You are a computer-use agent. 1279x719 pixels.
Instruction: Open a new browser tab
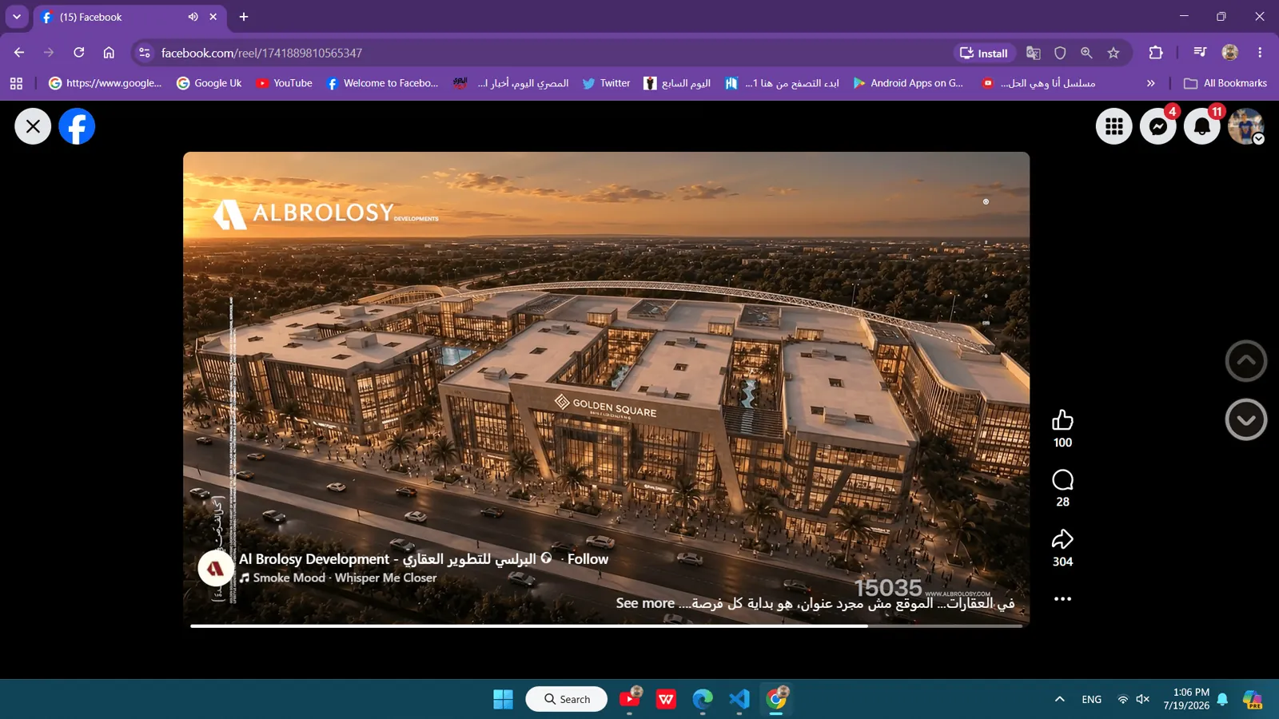[244, 17]
